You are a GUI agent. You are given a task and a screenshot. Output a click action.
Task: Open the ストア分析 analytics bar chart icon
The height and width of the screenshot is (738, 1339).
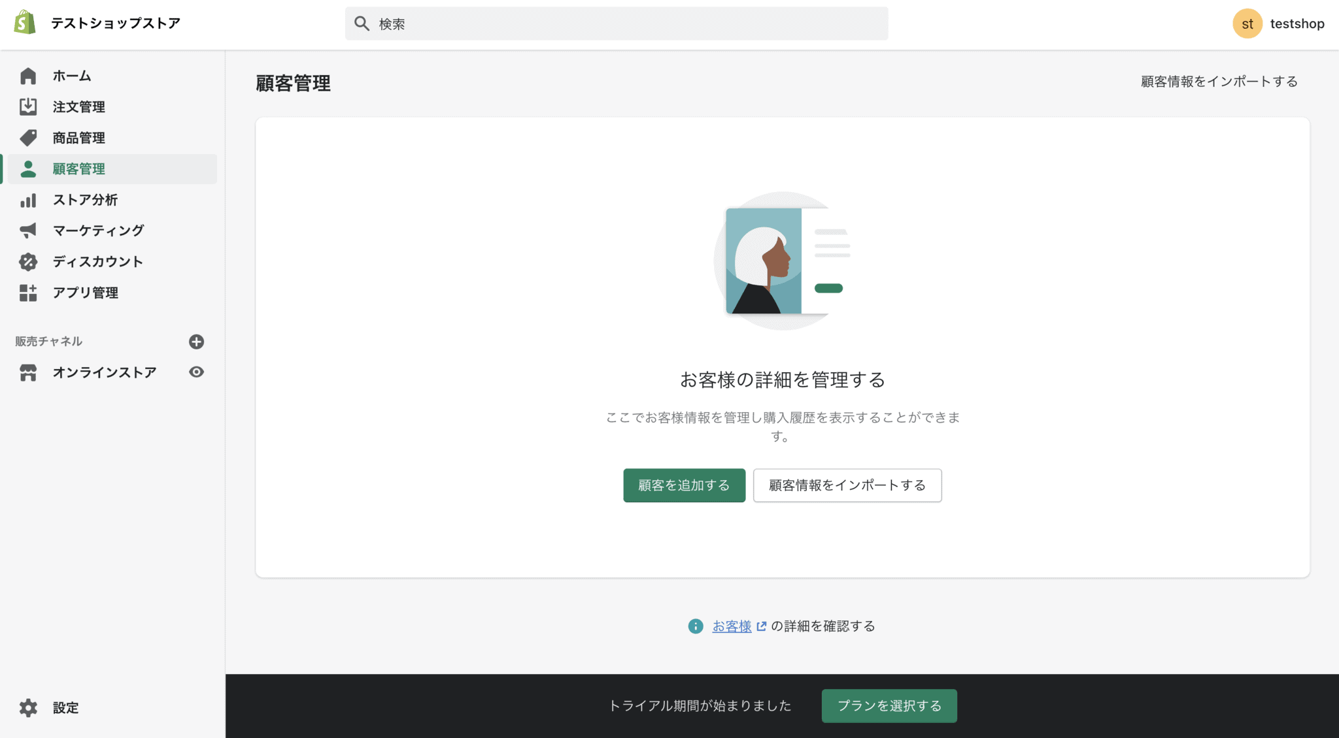tap(28, 200)
